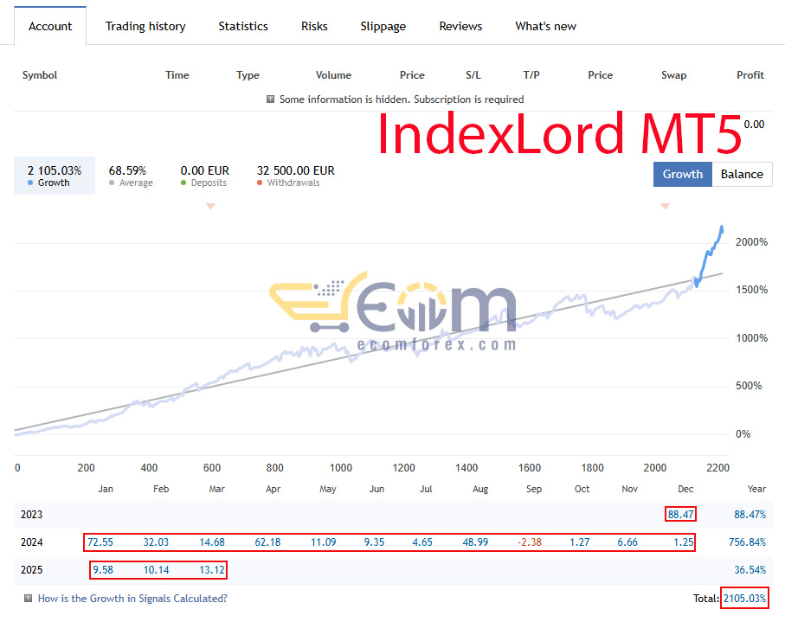
Task: Sort by the Profit column header
Action: (x=750, y=75)
